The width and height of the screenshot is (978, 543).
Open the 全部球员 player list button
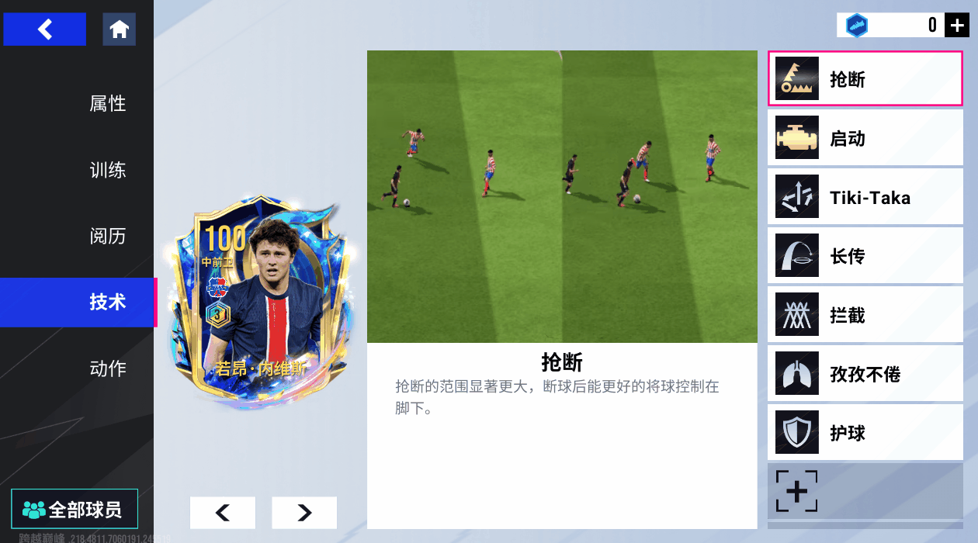tap(75, 509)
